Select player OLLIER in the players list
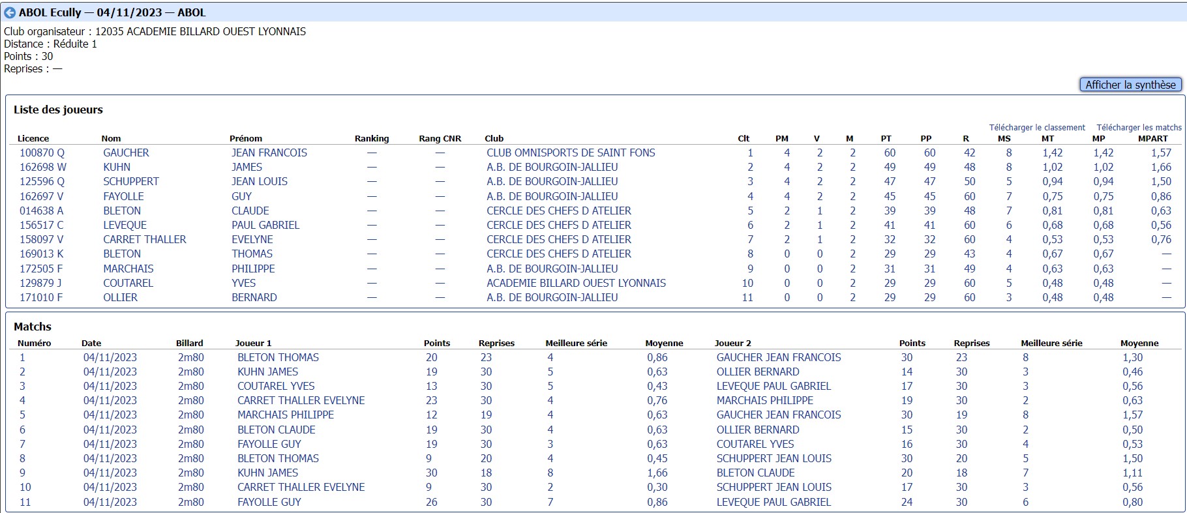Viewport: 1187px width, 513px height. pyautogui.click(x=120, y=297)
